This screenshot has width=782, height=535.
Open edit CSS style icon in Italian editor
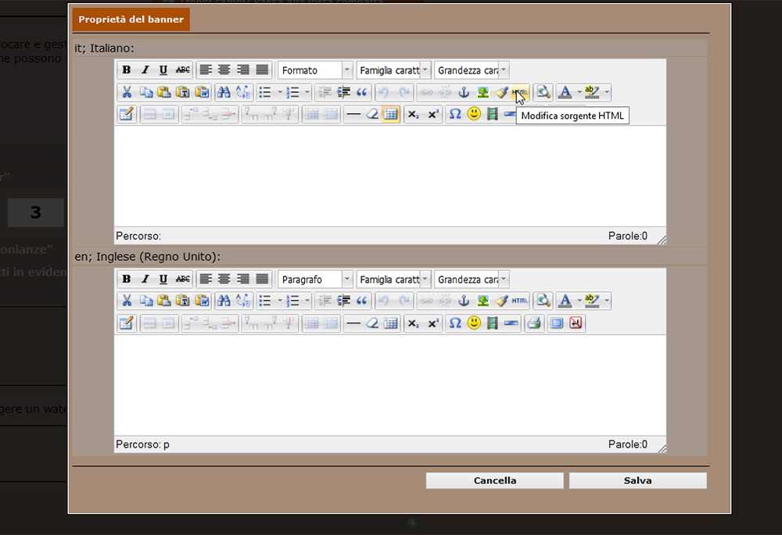(x=127, y=114)
